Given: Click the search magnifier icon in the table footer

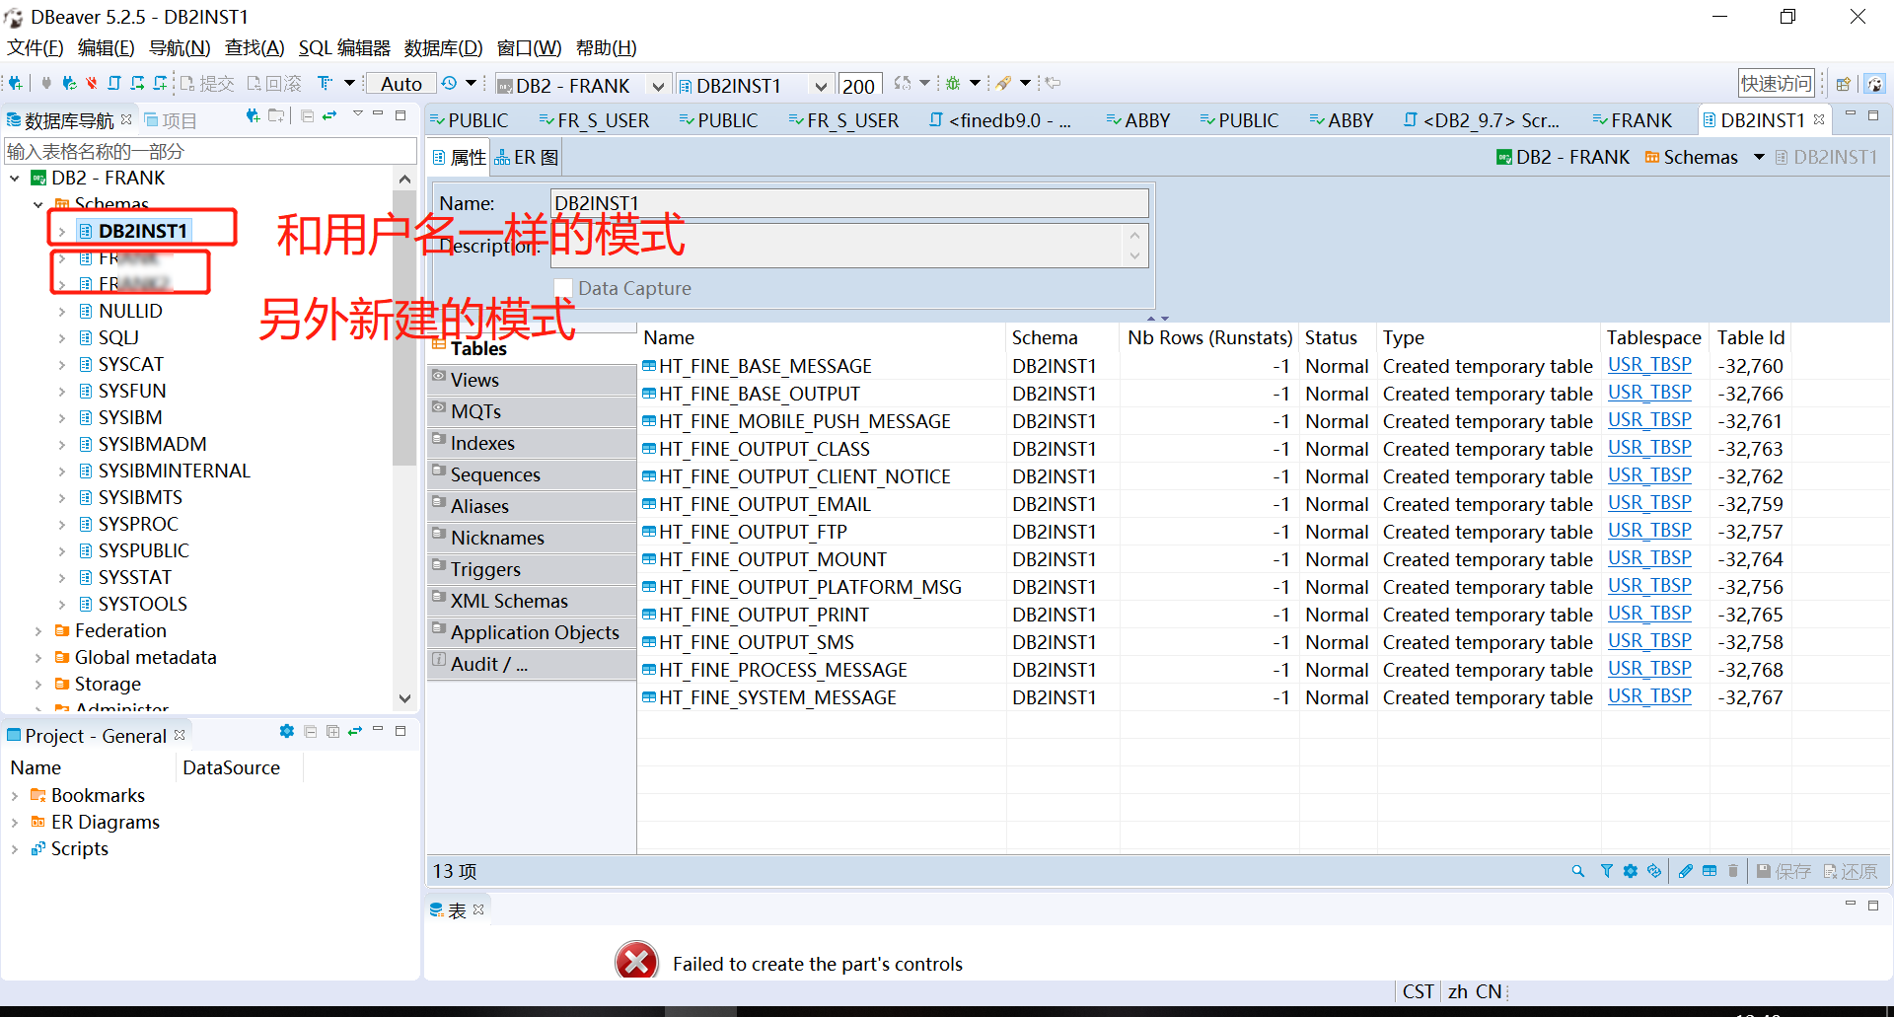Looking at the screenshot, I should (1578, 871).
